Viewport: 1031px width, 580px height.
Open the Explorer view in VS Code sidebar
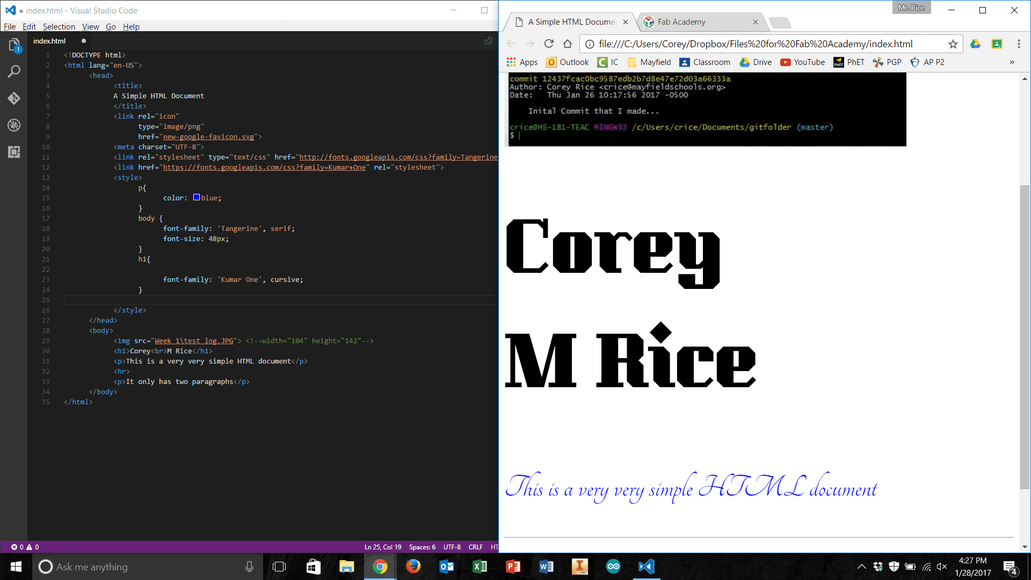[14, 45]
